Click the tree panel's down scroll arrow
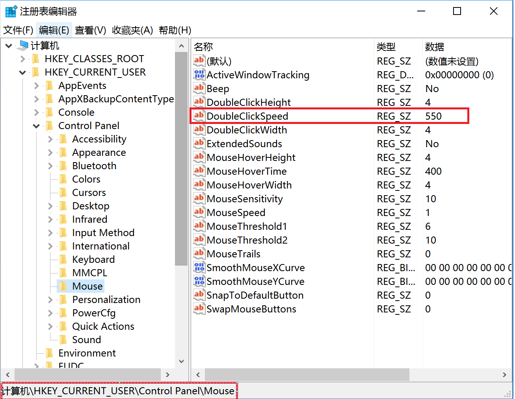This screenshot has height=399, width=515. pos(181,361)
